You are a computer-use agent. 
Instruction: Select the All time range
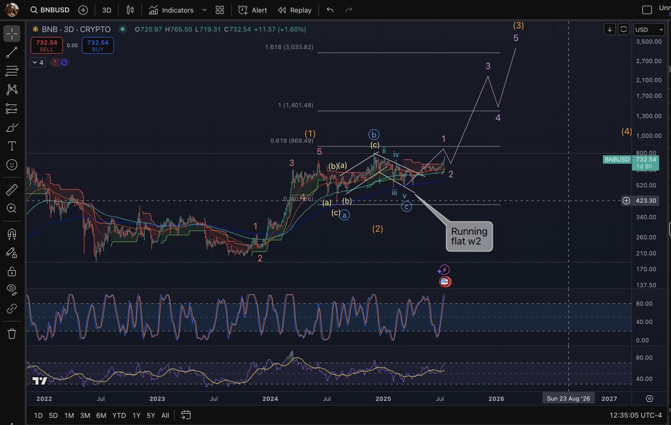166,416
